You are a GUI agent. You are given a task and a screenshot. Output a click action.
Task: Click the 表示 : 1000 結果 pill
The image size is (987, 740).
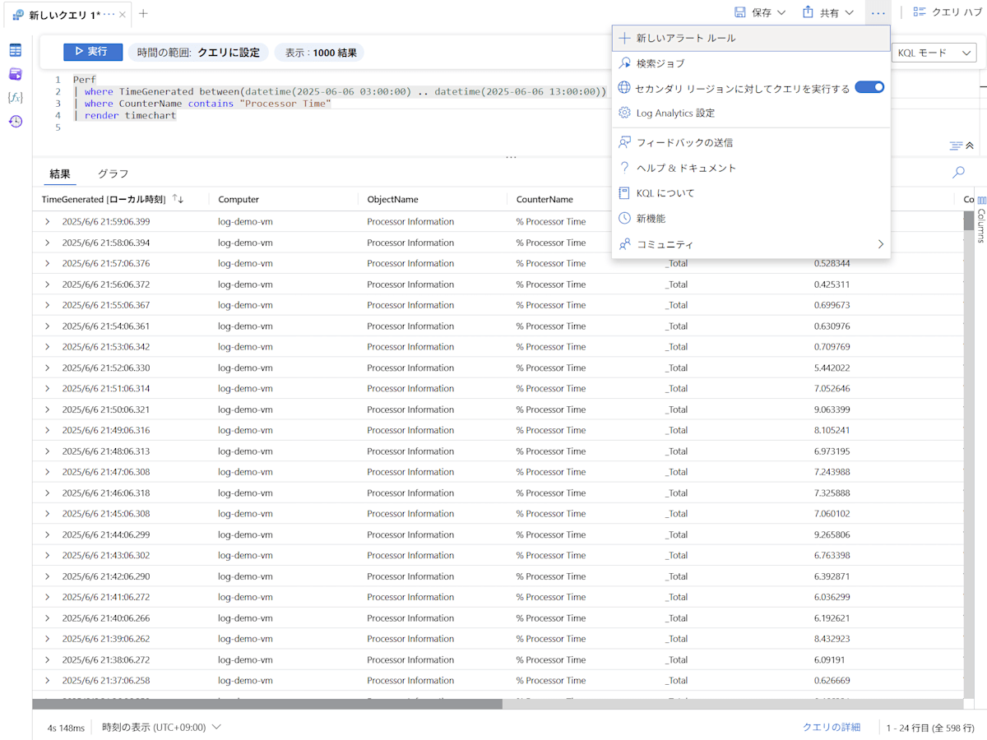tap(320, 53)
